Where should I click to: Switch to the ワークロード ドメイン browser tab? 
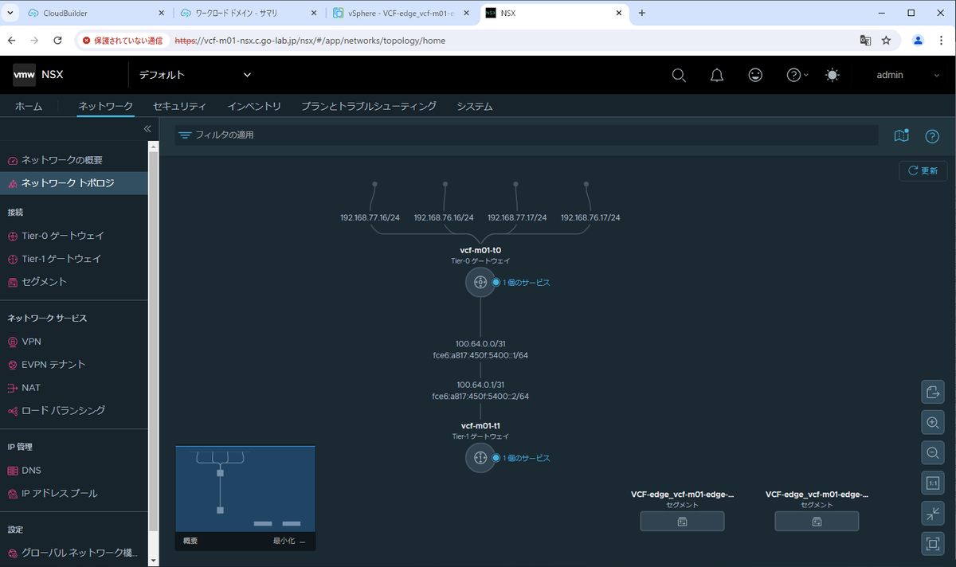[248, 14]
